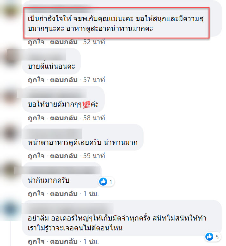Image resolution: width=226 pixels, height=246 pixels.
Task: Reply to the comment posted 59 นาที ago
Action: (64, 156)
